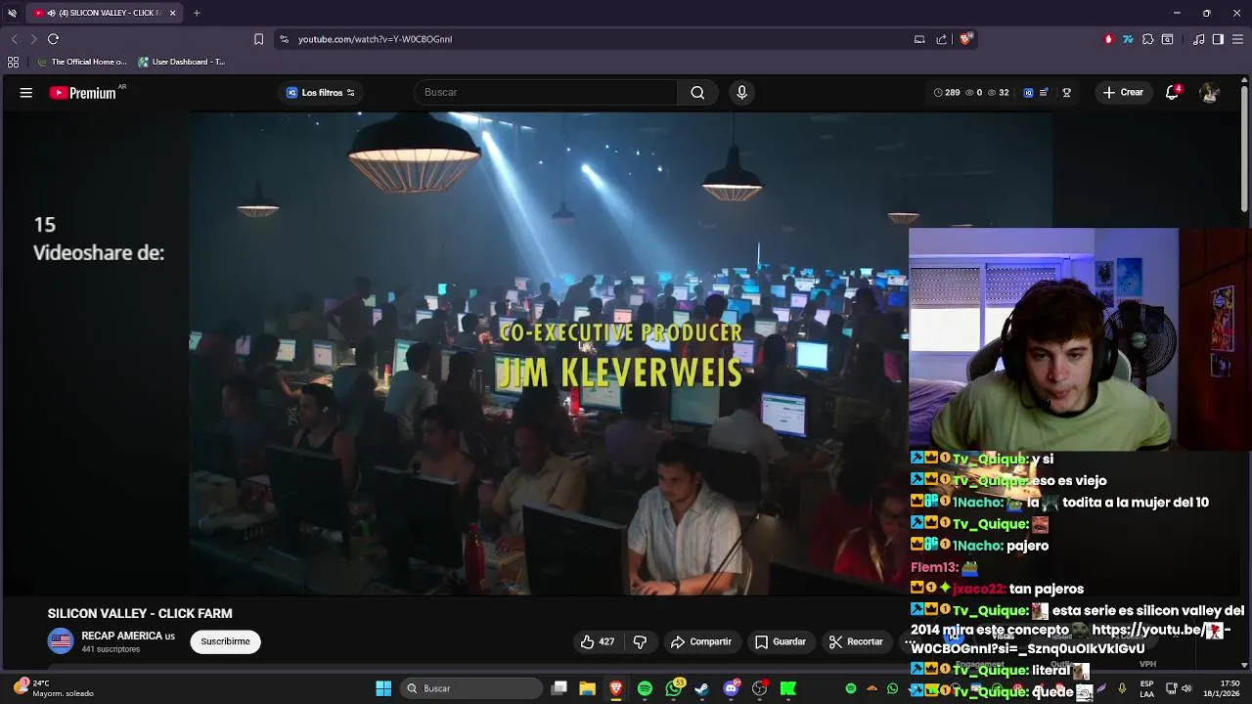Open The Official Home bookmark
The image size is (1252, 704).
coord(81,62)
